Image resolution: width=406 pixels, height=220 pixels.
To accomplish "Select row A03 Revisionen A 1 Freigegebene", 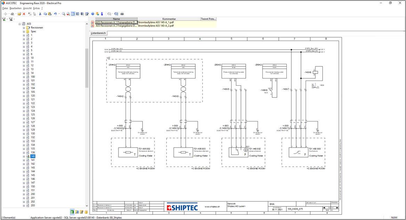I will (116, 23).
